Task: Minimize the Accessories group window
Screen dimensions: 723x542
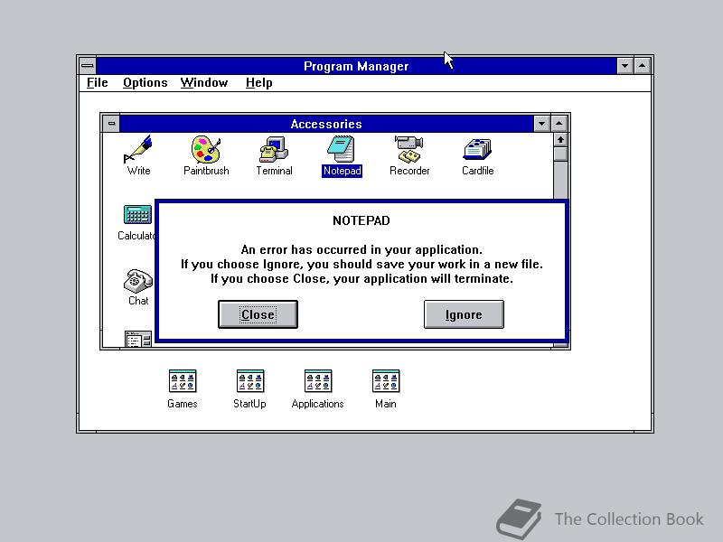Action: (541, 124)
